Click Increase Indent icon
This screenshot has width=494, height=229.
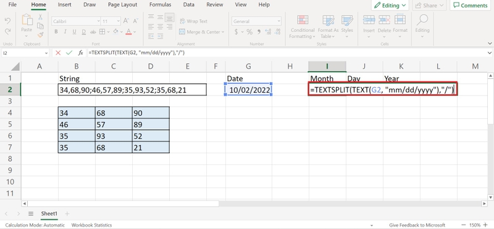161,36
